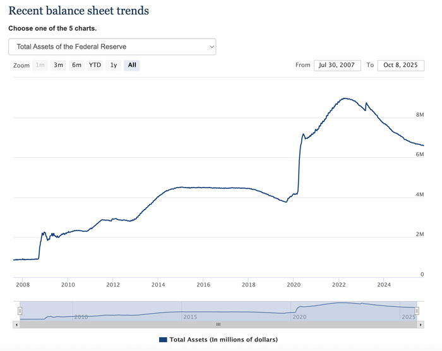Screen dimensions: 442x351
Task: Edit the To date field
Action: (x=400, y=65)
